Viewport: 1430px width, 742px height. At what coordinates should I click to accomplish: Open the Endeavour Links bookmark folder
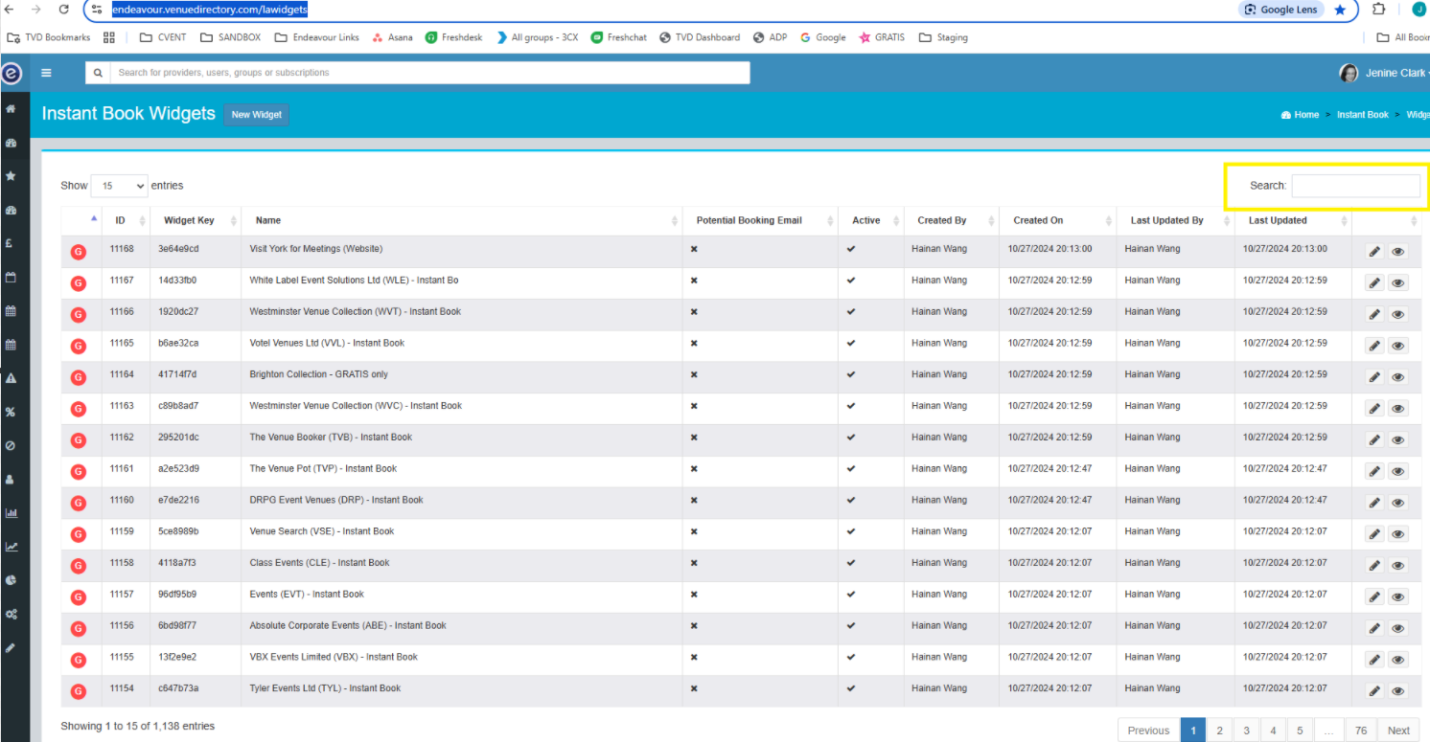coord(316,37)
